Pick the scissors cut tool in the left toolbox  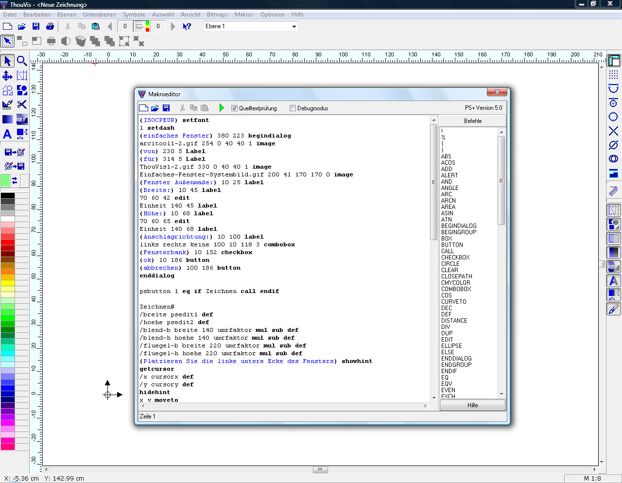[x=22, y=104]
